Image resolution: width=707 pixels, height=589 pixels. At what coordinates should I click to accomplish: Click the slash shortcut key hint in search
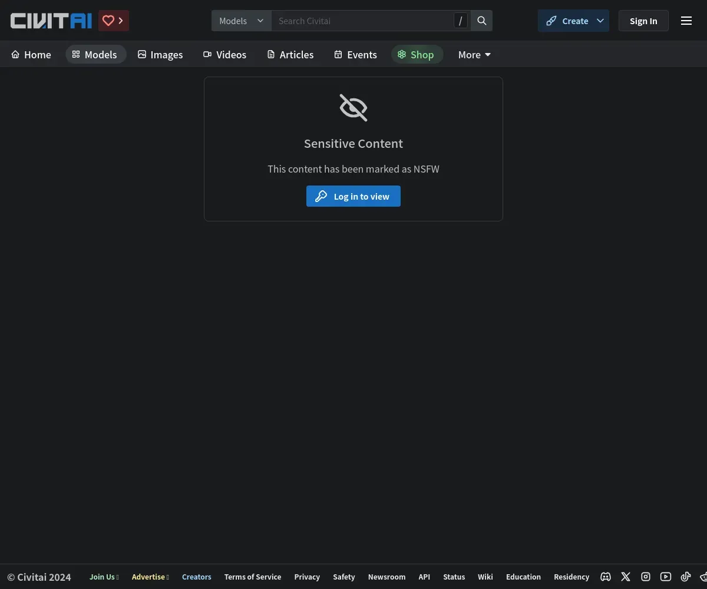pos(461,21)
